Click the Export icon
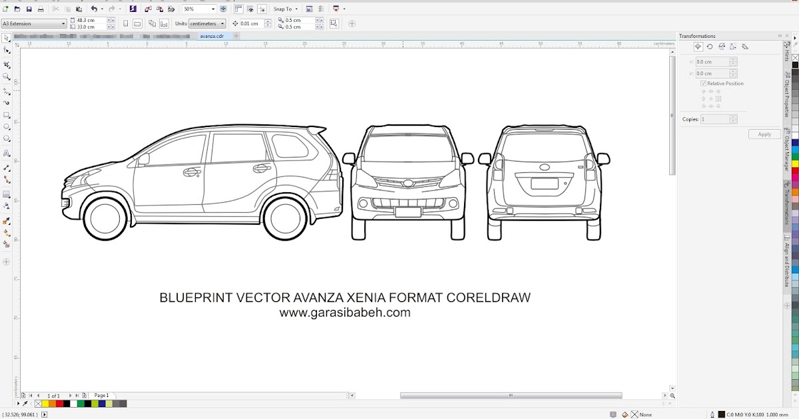799x419 pixels. [x=161, y=9]
